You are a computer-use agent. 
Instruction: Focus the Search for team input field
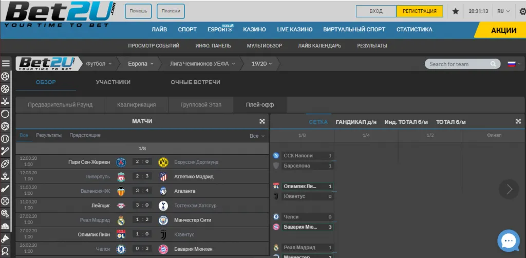coord(463,64)
